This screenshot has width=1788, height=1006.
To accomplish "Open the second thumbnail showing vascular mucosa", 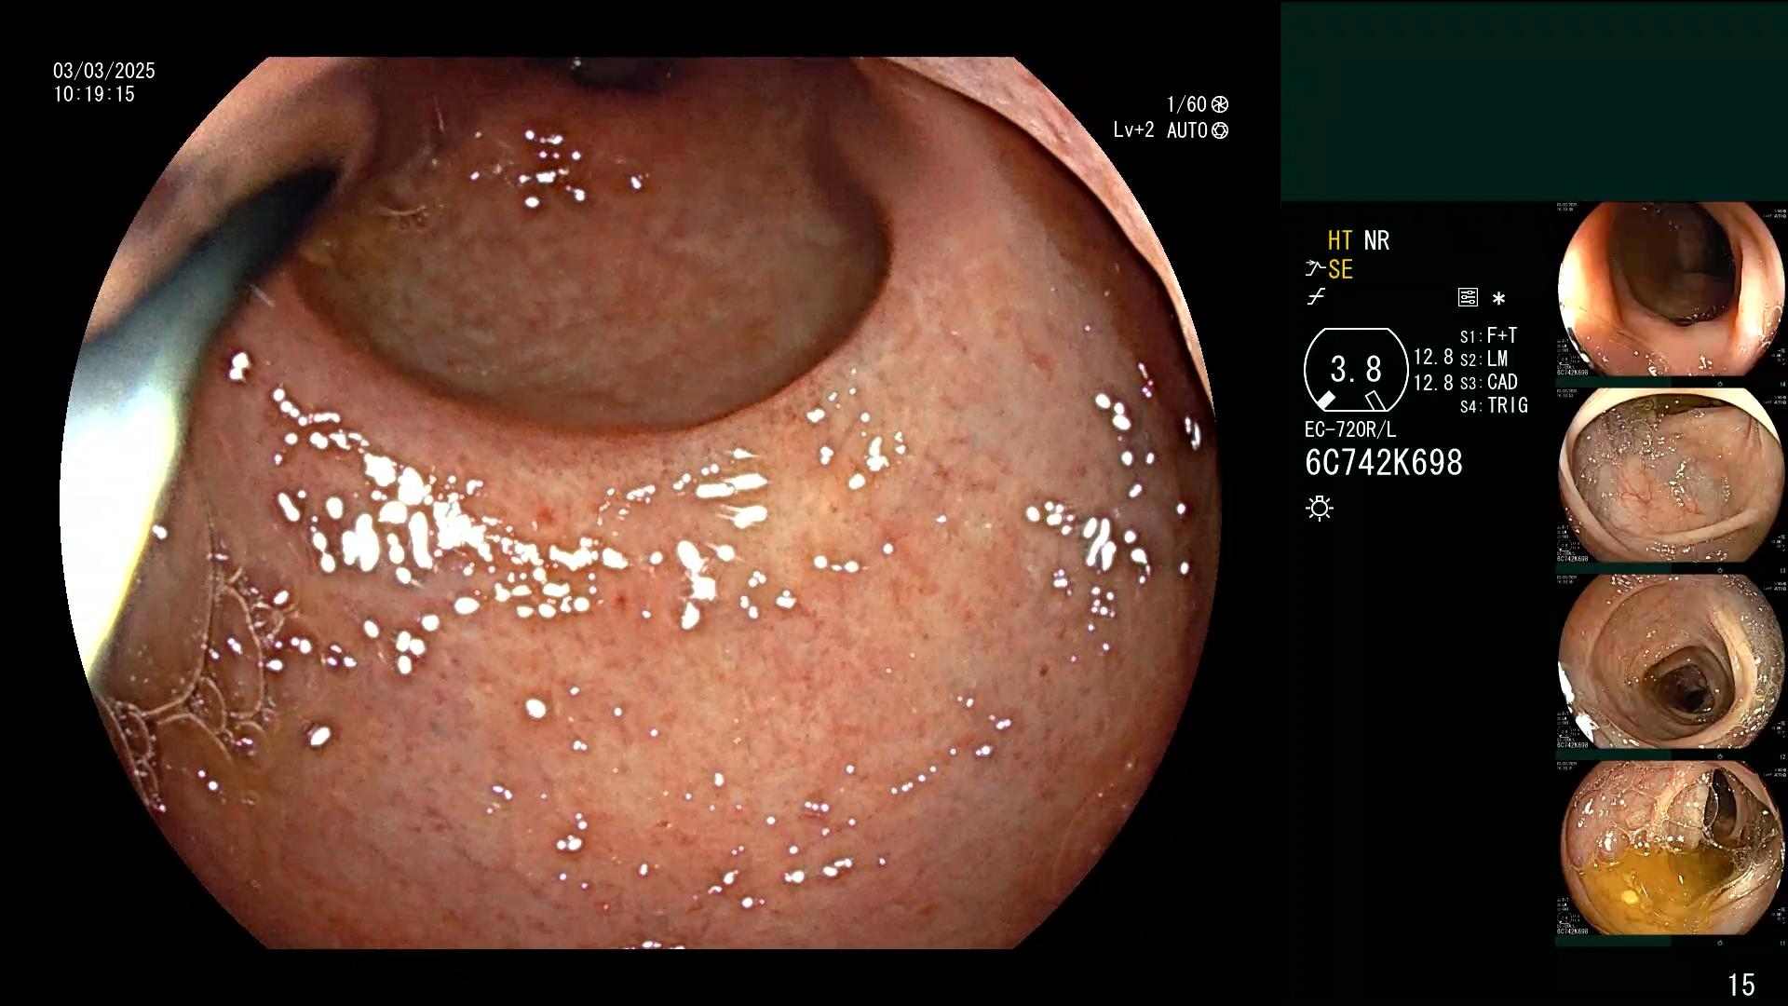I will (1671, 475).
